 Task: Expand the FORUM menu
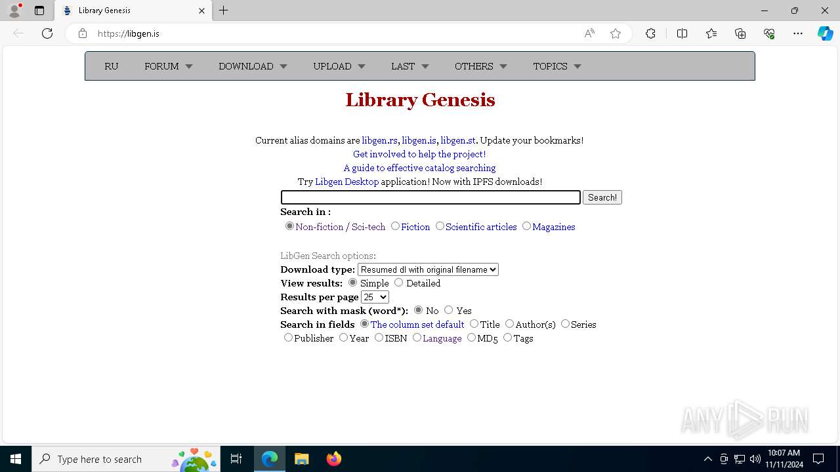[169, 66]
